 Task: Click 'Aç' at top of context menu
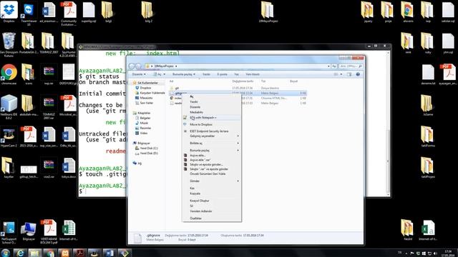192,96
